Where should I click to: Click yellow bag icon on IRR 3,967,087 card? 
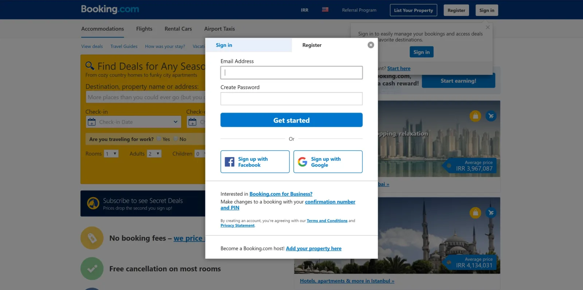pos(475,116)
